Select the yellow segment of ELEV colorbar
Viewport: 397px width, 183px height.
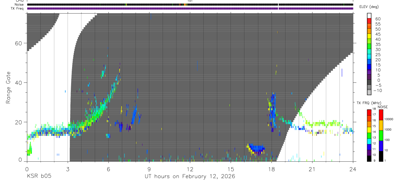[369, 36]
